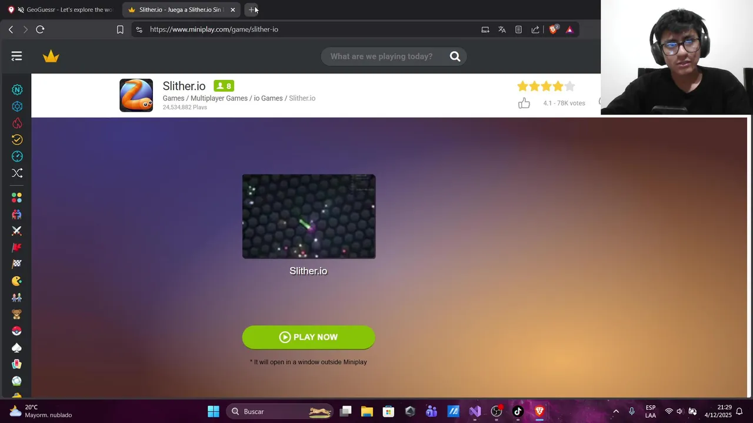Open the crossed swords category icon
Viewport: 753px width, 423px height.
tap(16, 231)
